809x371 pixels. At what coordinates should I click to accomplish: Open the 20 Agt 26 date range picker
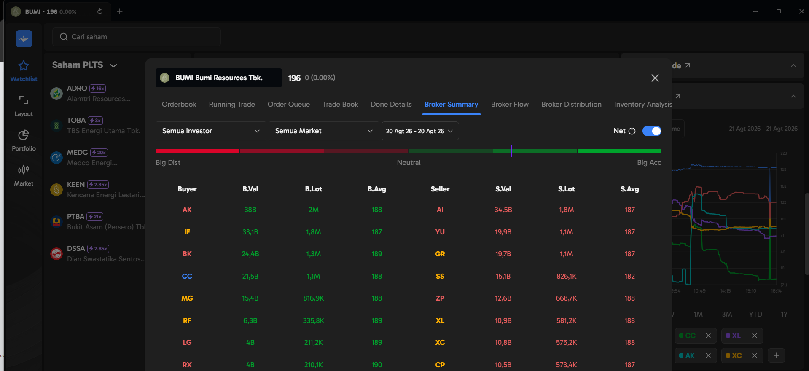click(x=420, y=131)
